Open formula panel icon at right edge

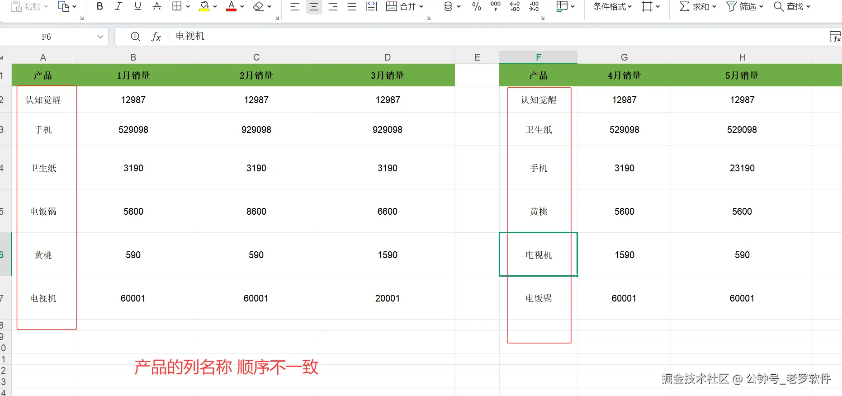pyautogui.click(x=835, y=37)
